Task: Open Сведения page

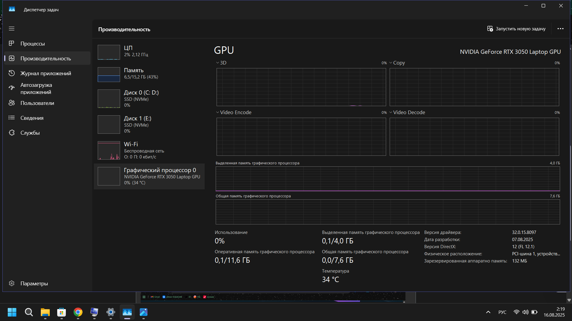Action: coord(47,118)
